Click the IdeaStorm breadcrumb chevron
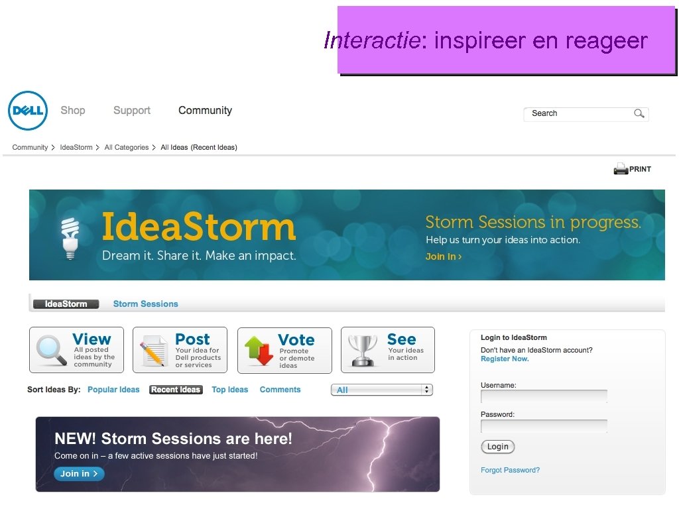 97,147
